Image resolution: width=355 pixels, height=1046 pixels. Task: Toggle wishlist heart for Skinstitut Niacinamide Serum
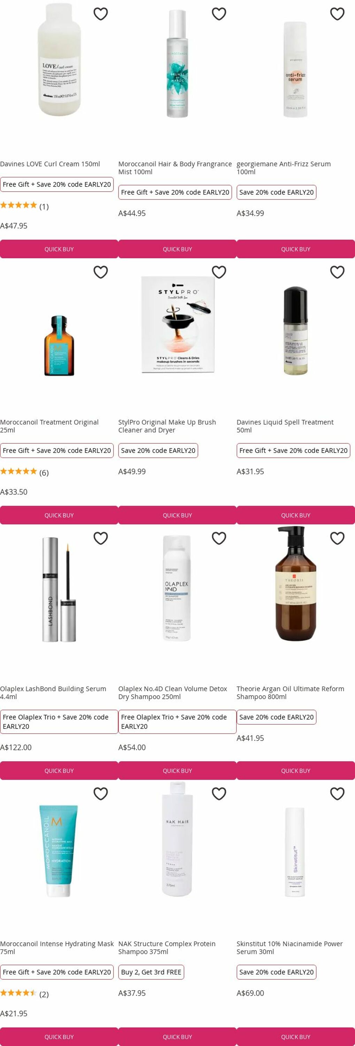tap(337, 794)
